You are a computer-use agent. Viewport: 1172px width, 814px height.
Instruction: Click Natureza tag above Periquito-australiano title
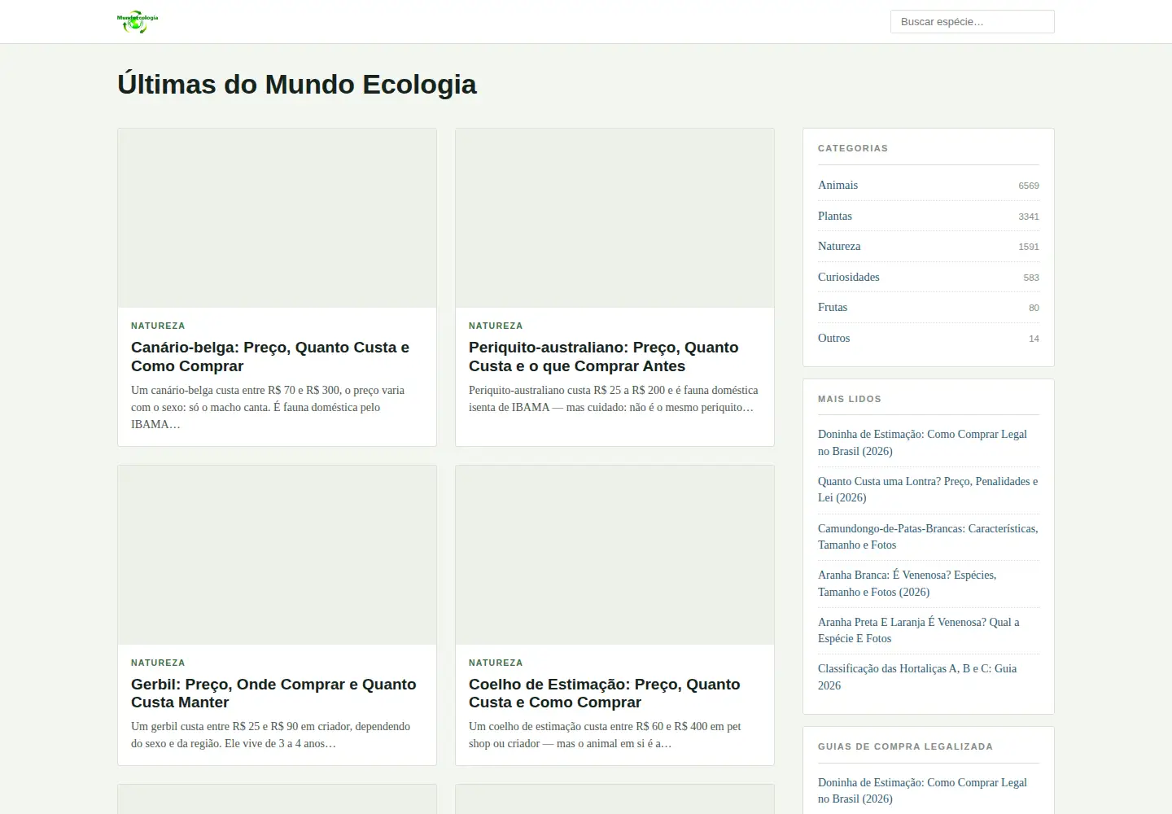[x=496, y=326]
